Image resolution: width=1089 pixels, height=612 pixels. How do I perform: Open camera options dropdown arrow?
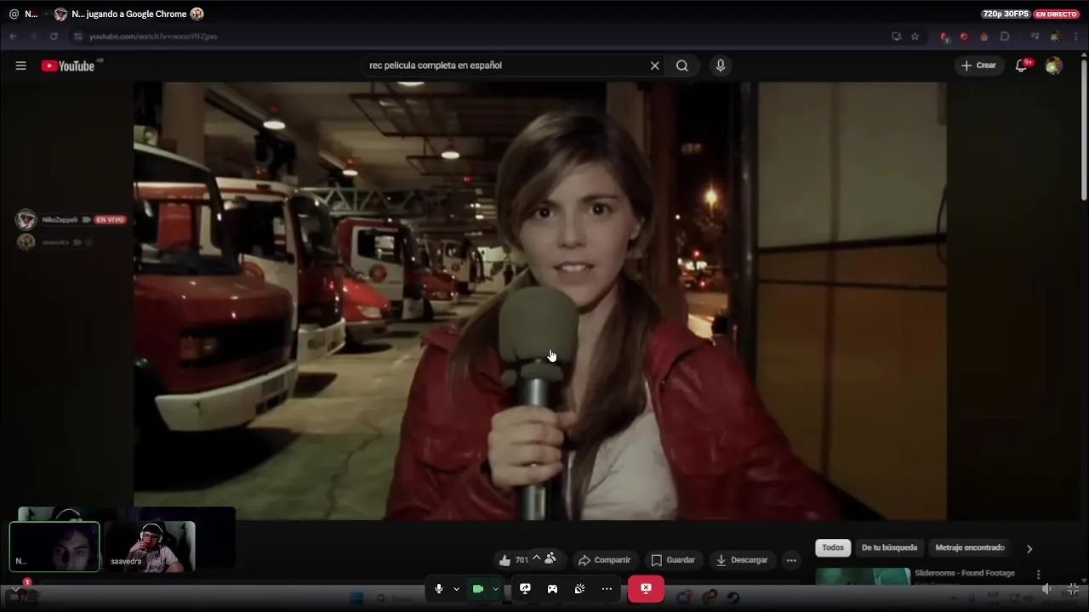click(x=495, y=588)
